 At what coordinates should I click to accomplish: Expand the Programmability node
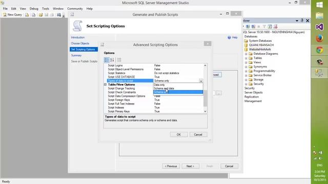click(246, 71)
